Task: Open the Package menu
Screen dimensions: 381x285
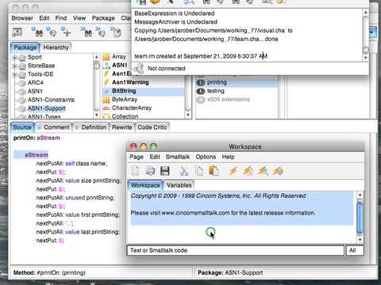Action: click(x=103, y=18)
